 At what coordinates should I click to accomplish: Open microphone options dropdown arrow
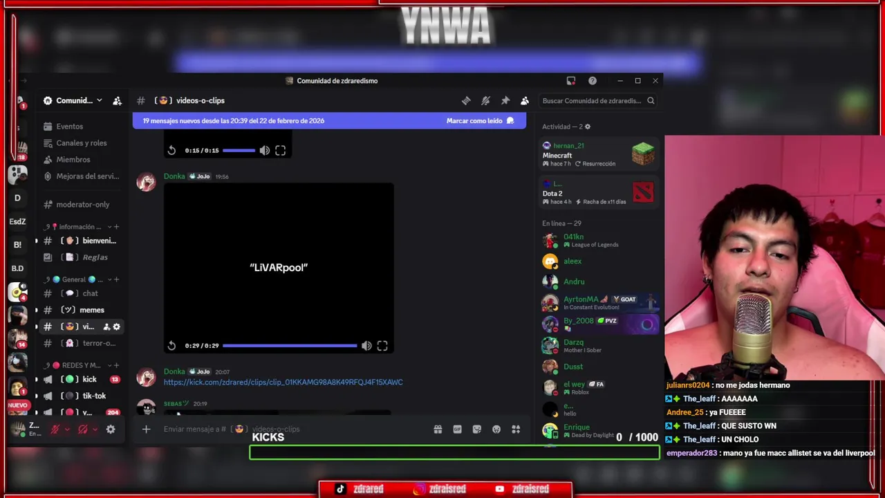click(66, 430)
